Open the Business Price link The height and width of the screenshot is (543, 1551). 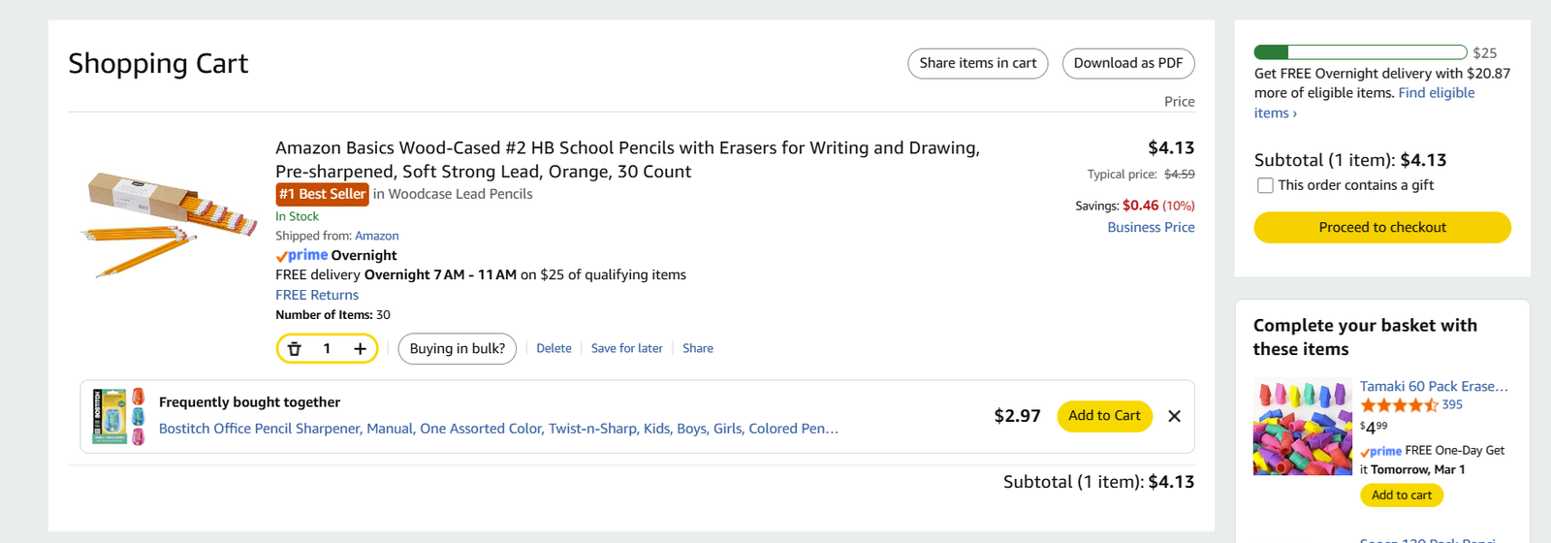[1151, 227]
